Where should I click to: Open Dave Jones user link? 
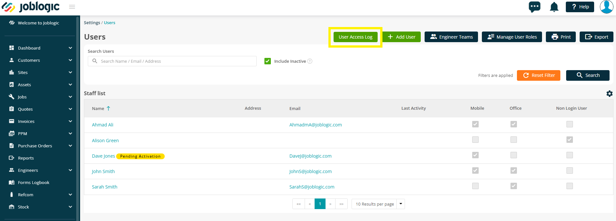(x=103, y=156)
